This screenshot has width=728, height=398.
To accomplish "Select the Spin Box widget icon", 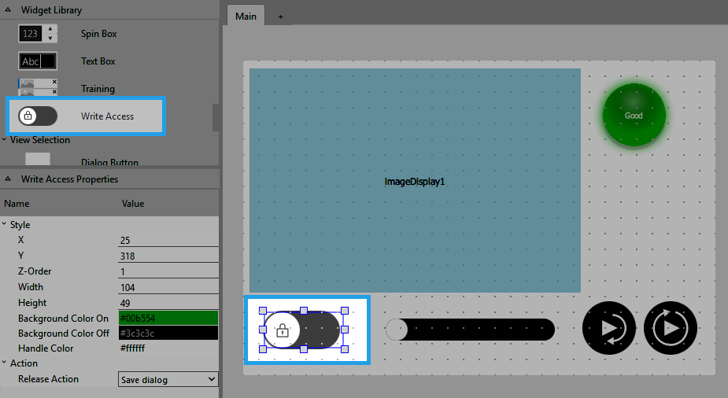I will (x=38, y=34).
